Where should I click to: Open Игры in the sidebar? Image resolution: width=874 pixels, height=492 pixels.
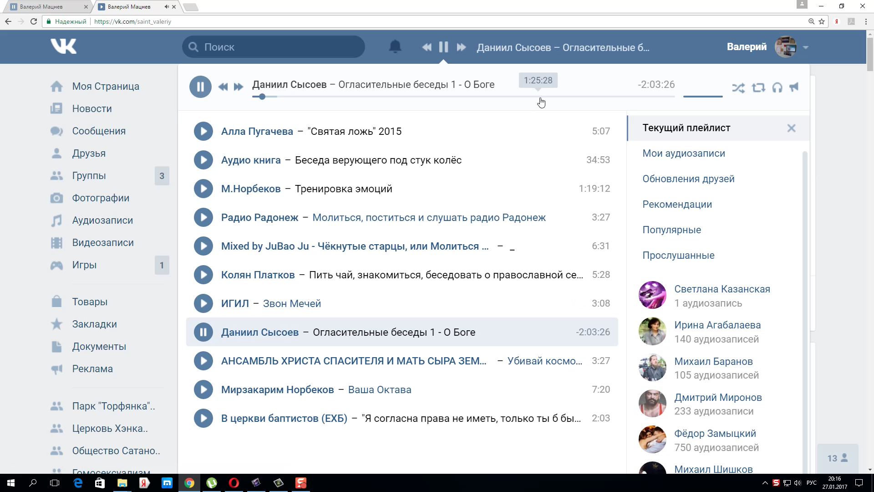click(x=84, y=265)
